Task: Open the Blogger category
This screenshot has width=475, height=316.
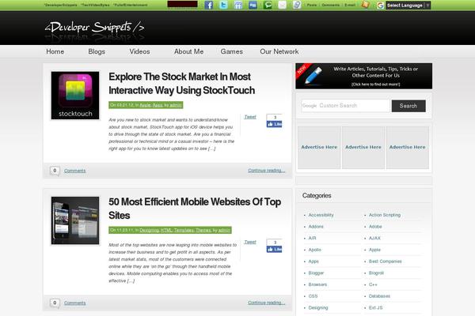Action: 316,273
